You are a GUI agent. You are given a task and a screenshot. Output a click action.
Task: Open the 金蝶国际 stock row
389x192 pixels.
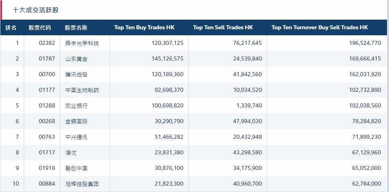[x=76, y=121]
